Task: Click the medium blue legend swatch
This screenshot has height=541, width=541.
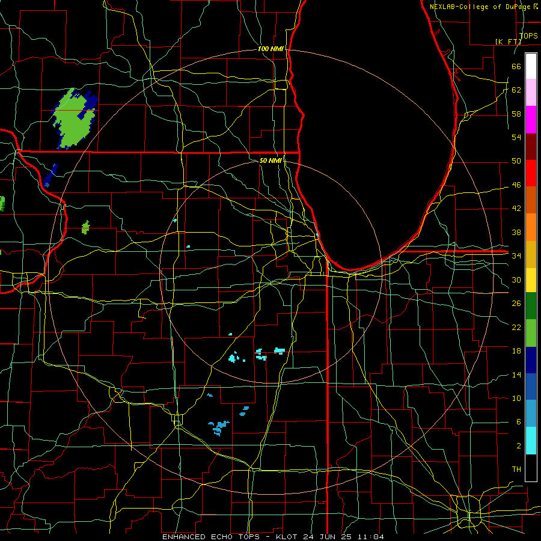Action: click(x=531, y=387)
